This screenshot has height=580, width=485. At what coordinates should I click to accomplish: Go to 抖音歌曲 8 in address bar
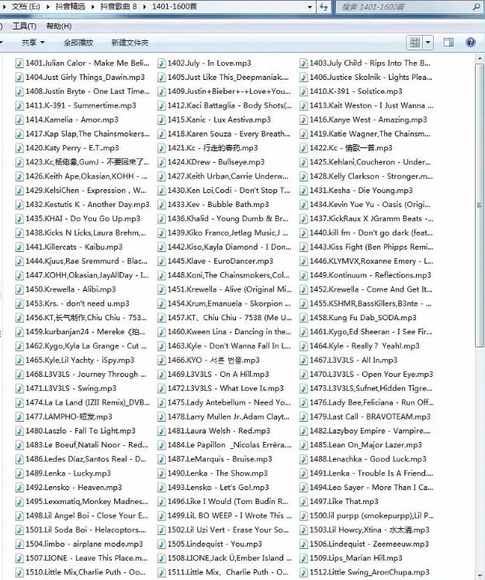119,7
